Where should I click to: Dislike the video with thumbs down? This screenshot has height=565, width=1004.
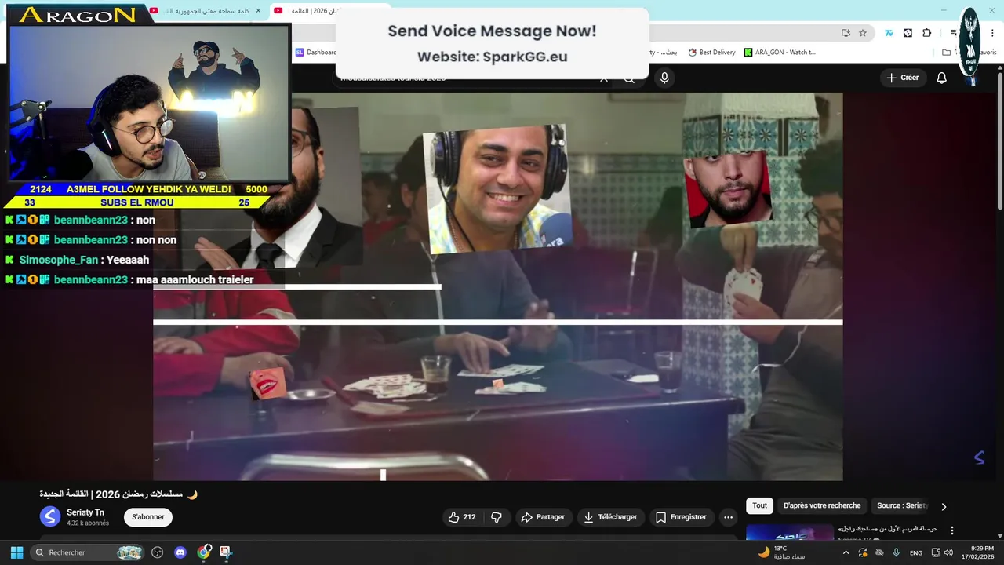[x=497, y=517]
